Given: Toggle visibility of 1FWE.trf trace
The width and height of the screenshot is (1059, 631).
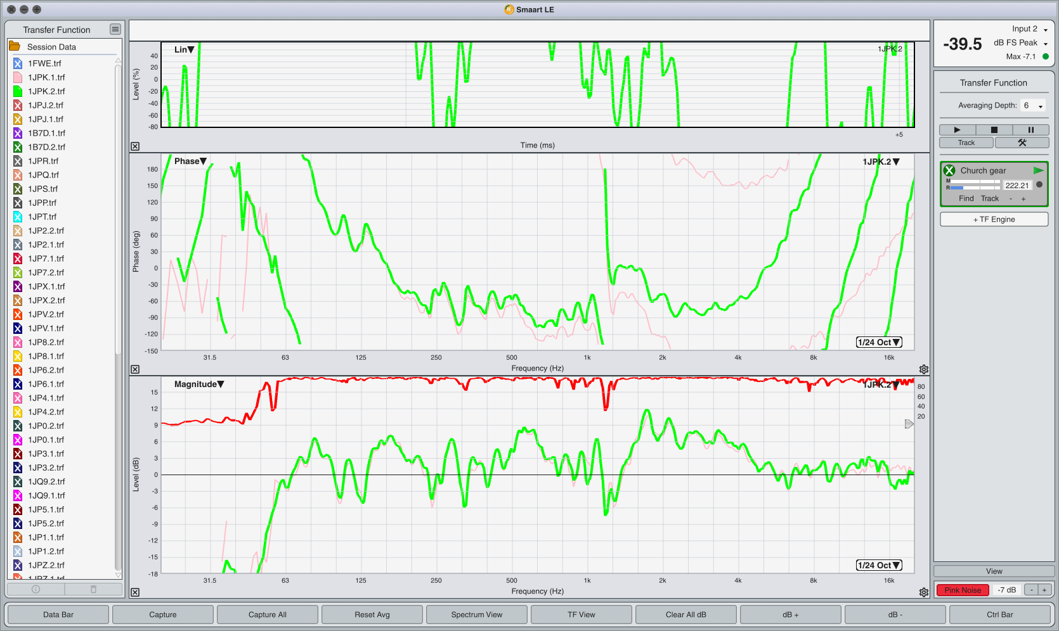Looking at the screenshot, I should 18,63.
